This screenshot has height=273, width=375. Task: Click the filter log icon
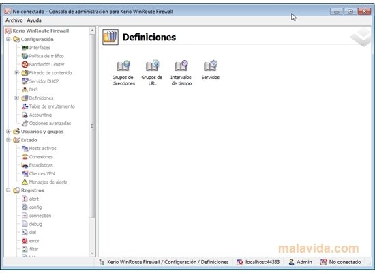25,249
